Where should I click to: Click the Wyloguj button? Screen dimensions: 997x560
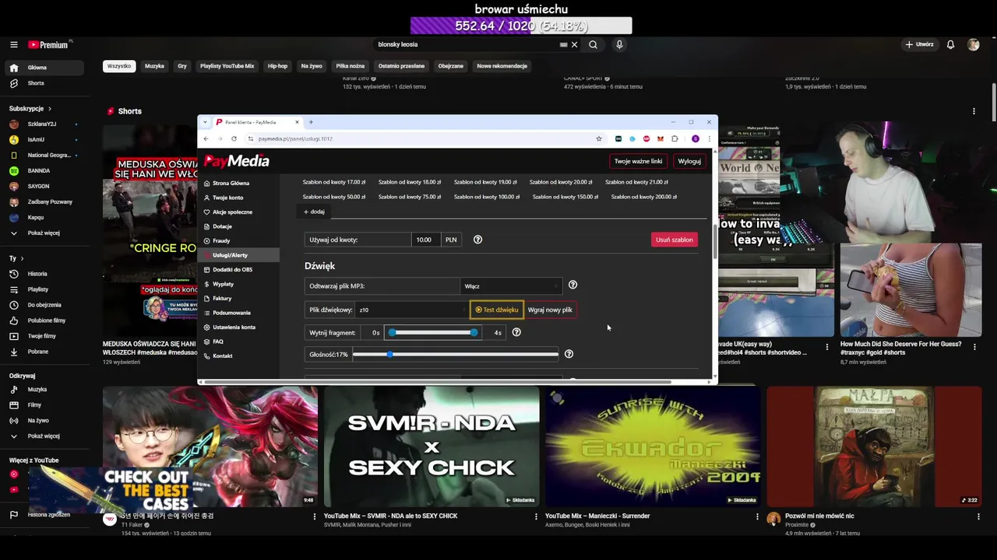click(x=689, y=161)
